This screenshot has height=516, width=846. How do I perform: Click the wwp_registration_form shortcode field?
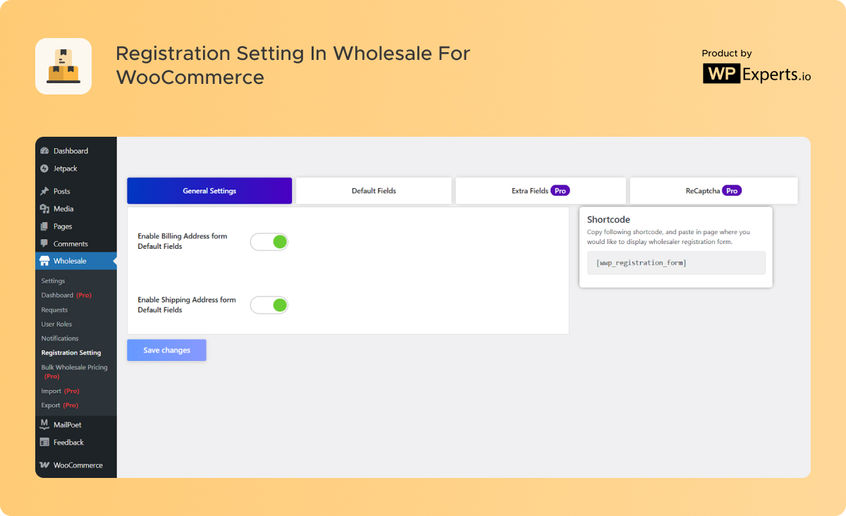coord(676,263)
